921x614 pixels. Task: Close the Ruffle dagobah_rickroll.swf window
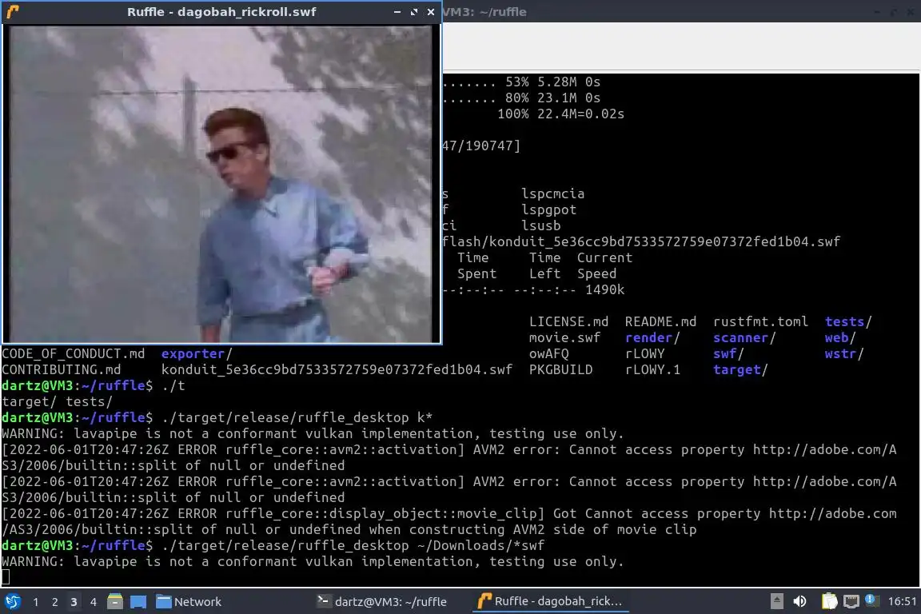431,12
